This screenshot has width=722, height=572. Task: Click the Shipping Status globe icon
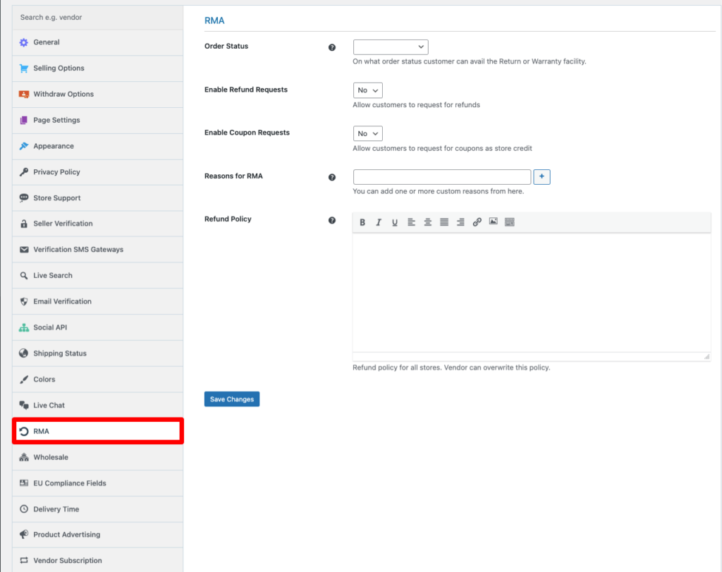pyautogui.click(x=24, y=353)
